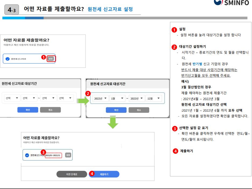The width and height of the screenshot is (252, 189).
Task: Click the blue progress bar under the title
Action: (x=23, y=18)
